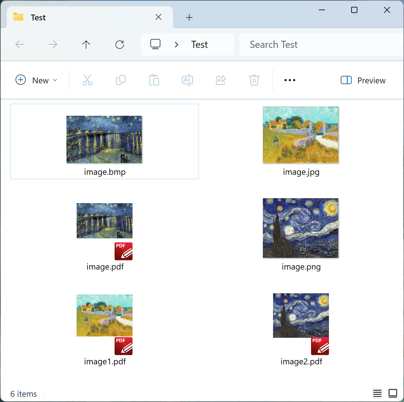Click the image2.pdf file name
The height and width of the screenshot is (402, 404).
tap(301, 362)
